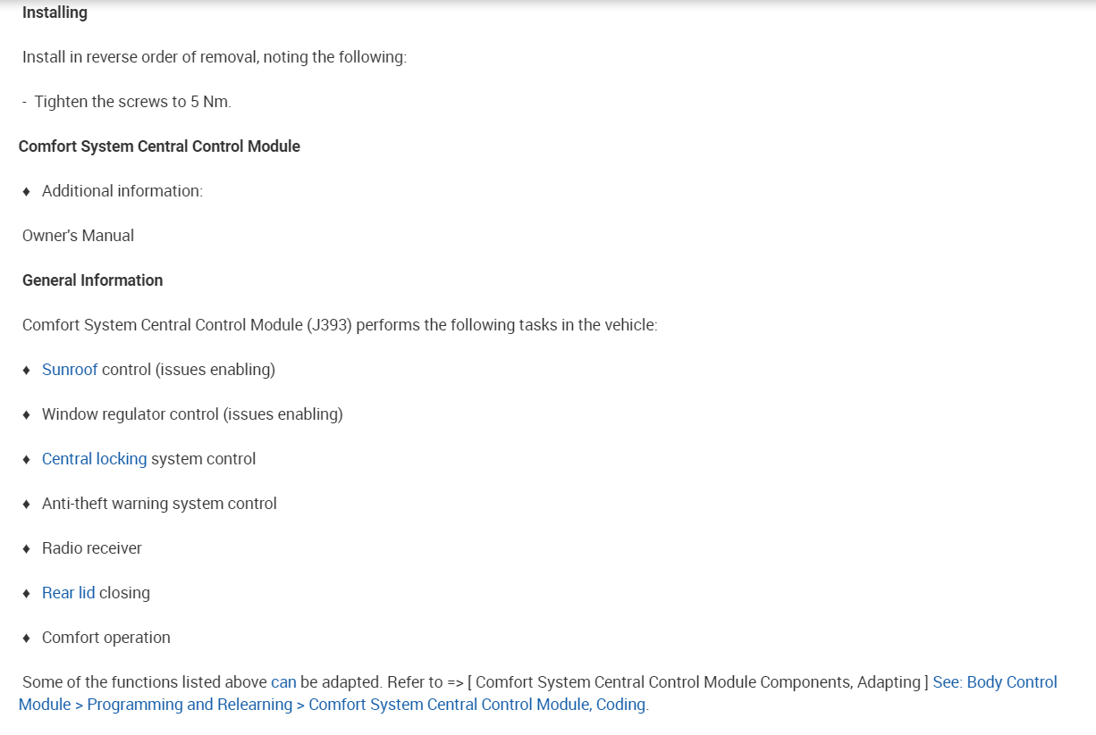Click the 'Installing' heading
Screen dimensions: 1096x735
pyautogui.click(x=55, y=13)
